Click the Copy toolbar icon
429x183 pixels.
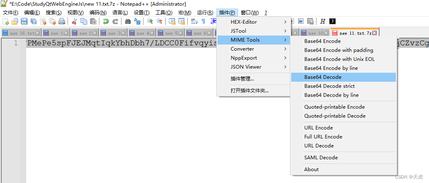coord(84,21)
